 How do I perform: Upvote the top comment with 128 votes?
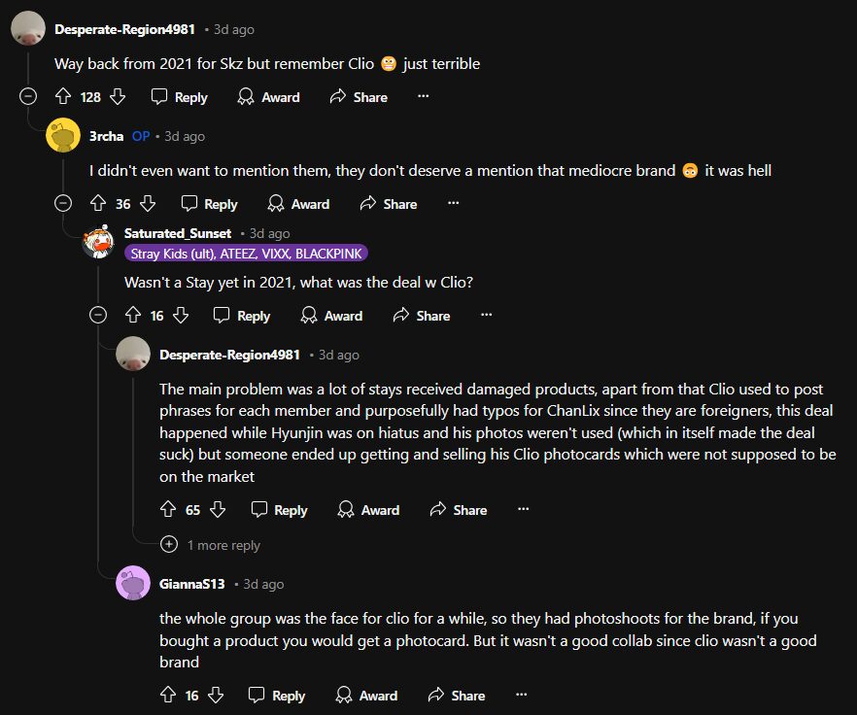tap(63, 97)
